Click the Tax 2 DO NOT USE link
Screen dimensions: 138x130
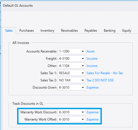[100, 80]
